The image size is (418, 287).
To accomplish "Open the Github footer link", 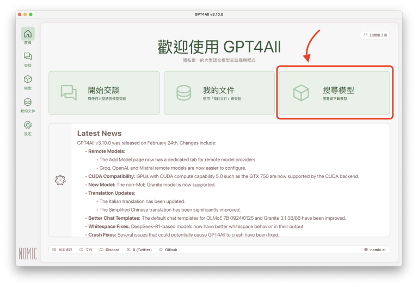I will 168,250.
